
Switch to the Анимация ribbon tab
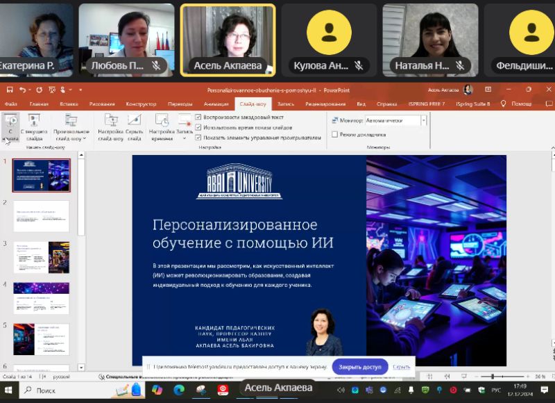[x=216, y=104]
